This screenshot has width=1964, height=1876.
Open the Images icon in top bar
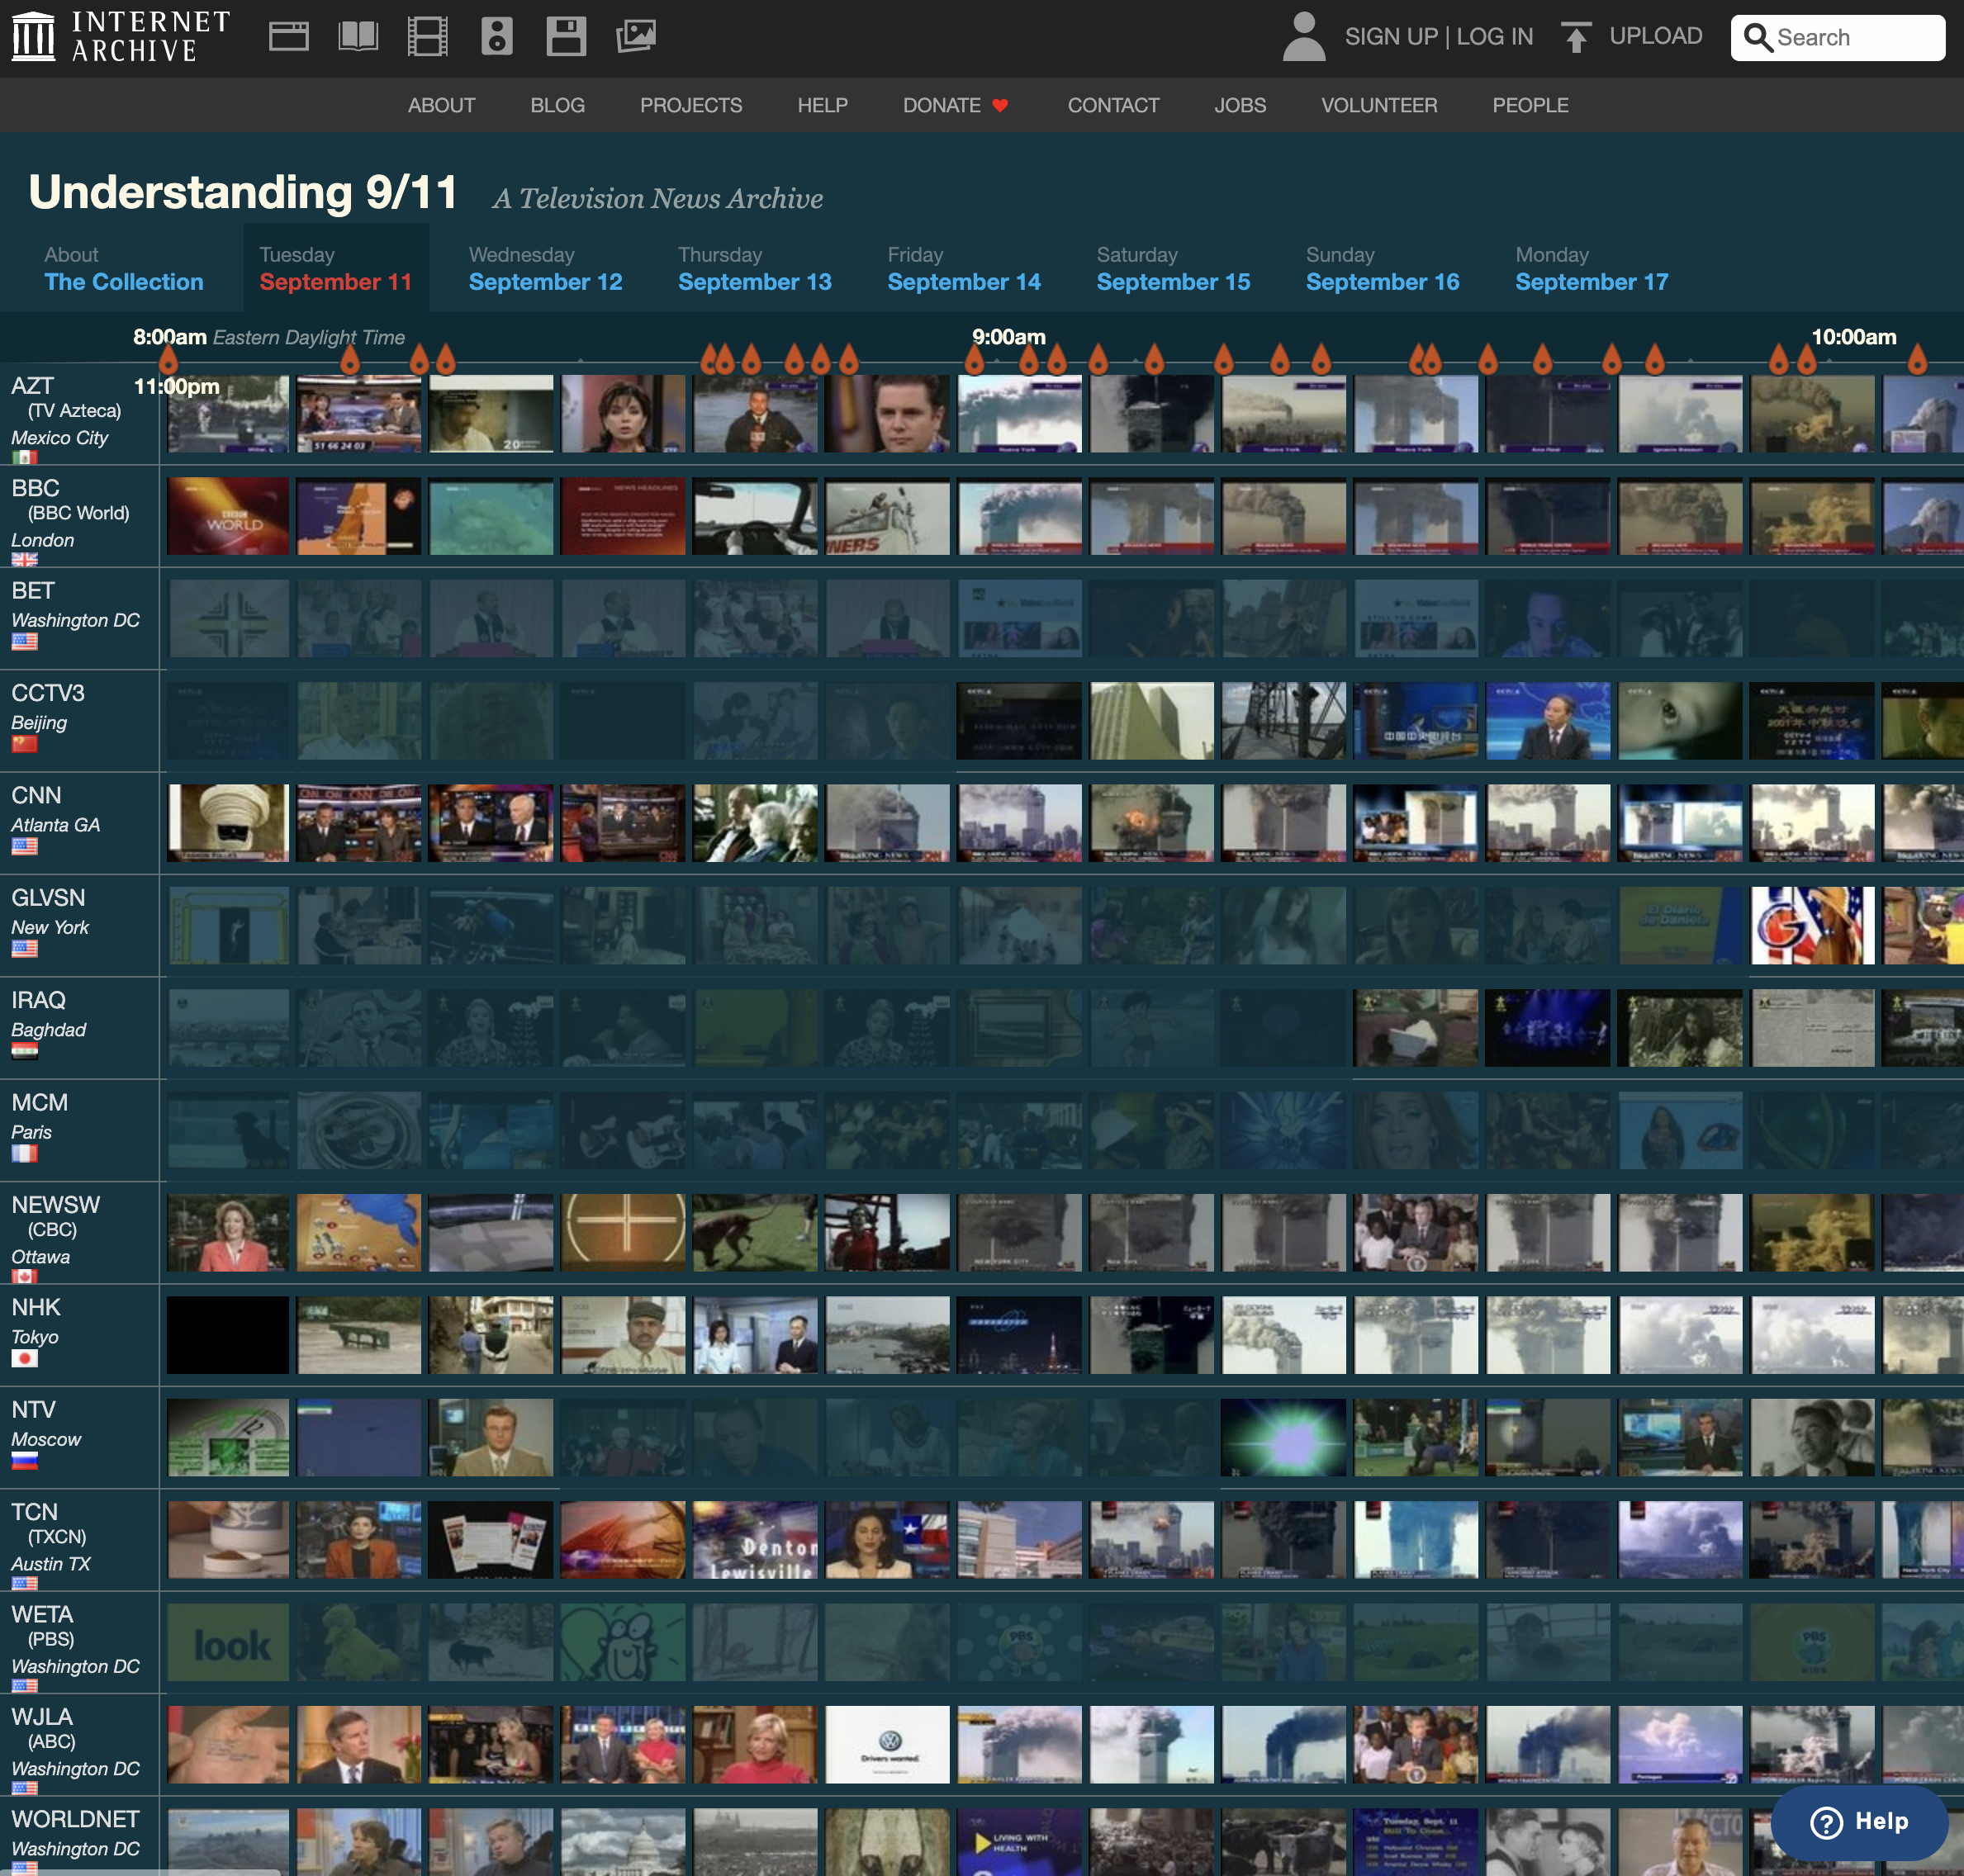[636, 37]
